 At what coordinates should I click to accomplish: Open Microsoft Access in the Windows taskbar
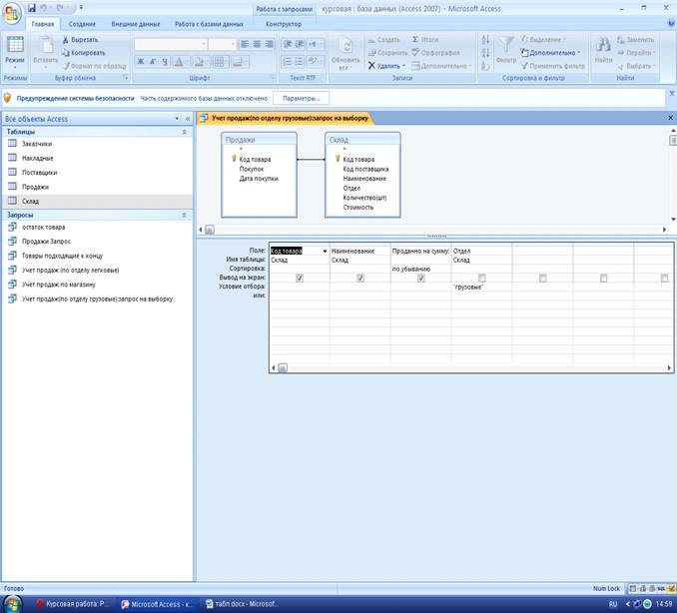tap(159, 603)
